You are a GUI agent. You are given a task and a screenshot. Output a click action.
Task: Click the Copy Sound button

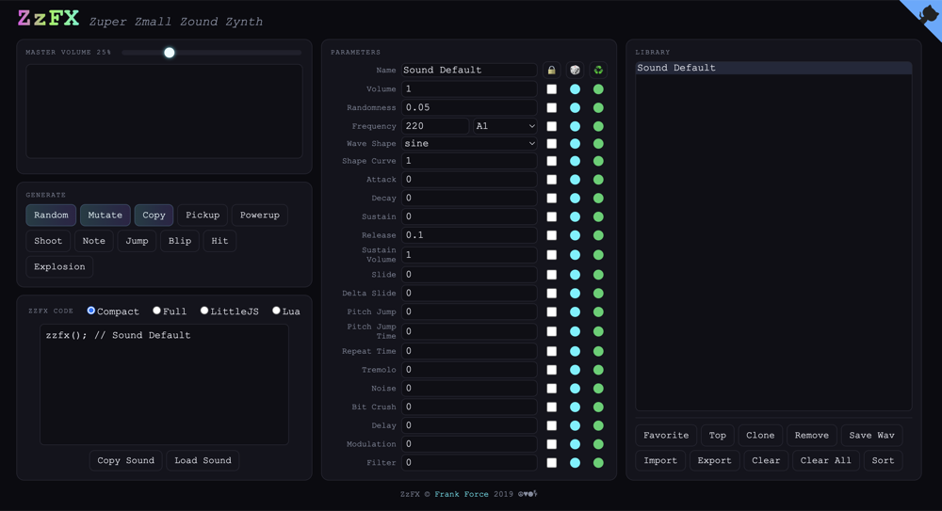[125, 460]
